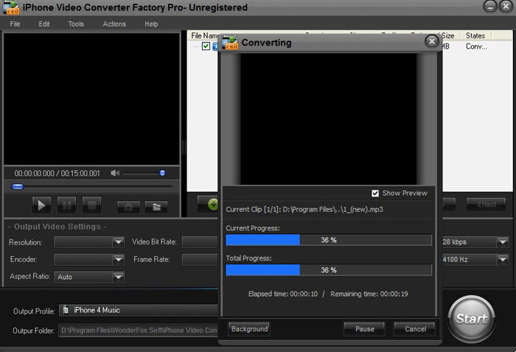Take a snapshot with the camera icon
This screenshot has width=516, height=352.
click(128, 207)
